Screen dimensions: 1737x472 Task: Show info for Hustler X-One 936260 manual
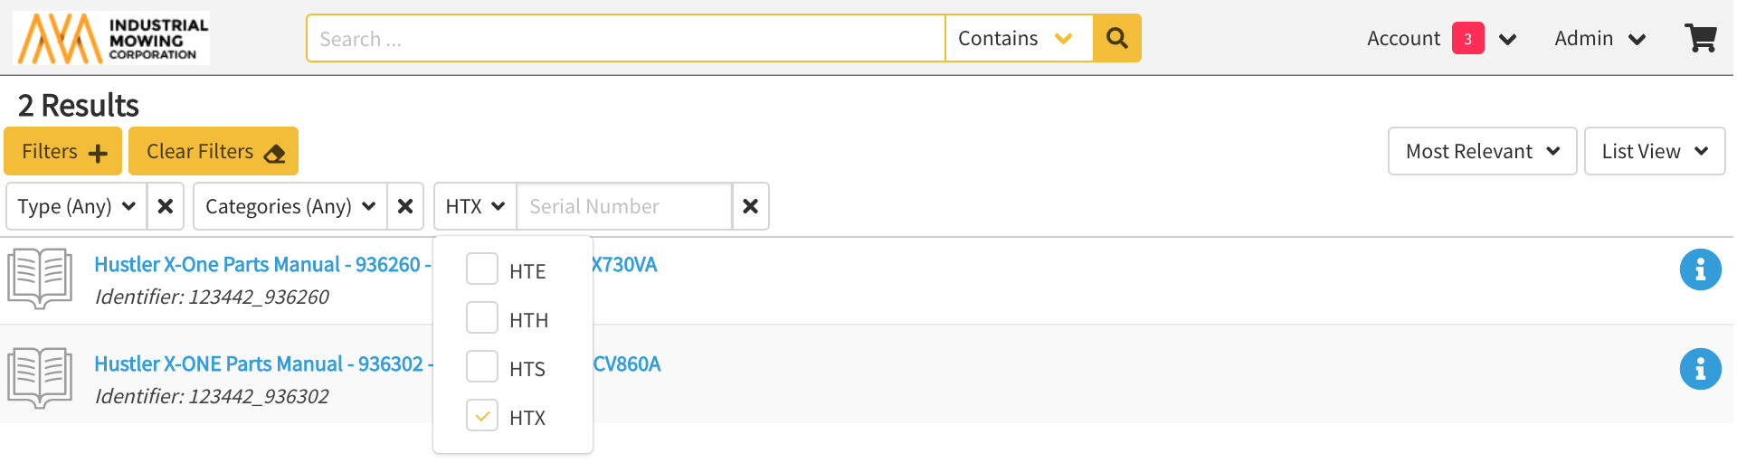coord(1700,269)
